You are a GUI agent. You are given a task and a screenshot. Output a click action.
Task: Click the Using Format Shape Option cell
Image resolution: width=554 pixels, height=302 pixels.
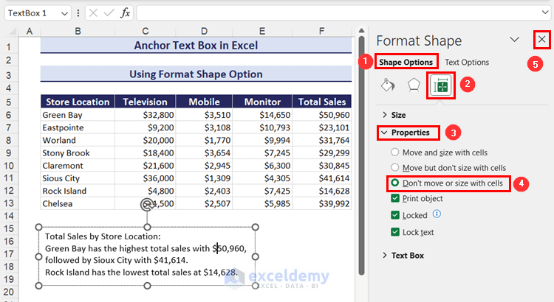[196, 74]
